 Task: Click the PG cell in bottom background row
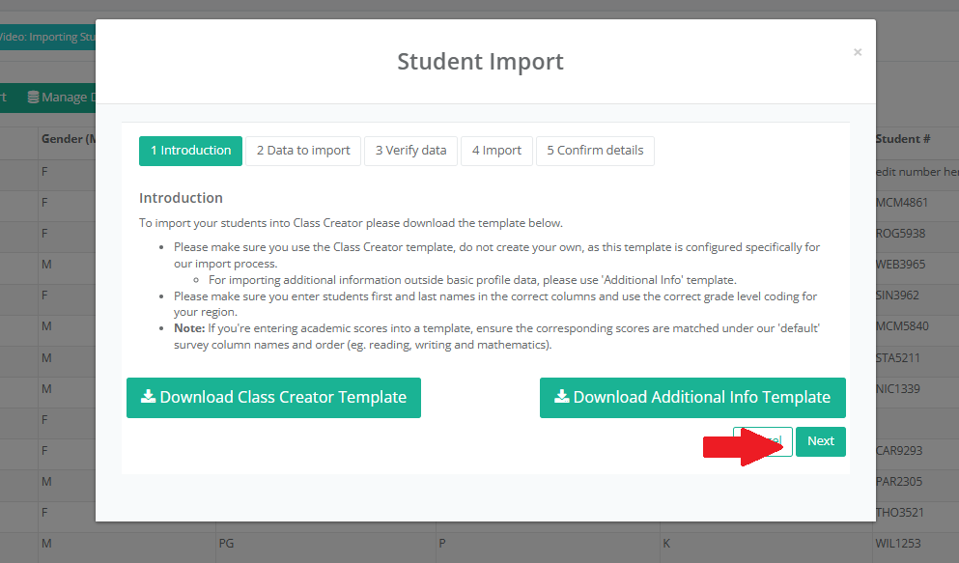click(226, 544)
